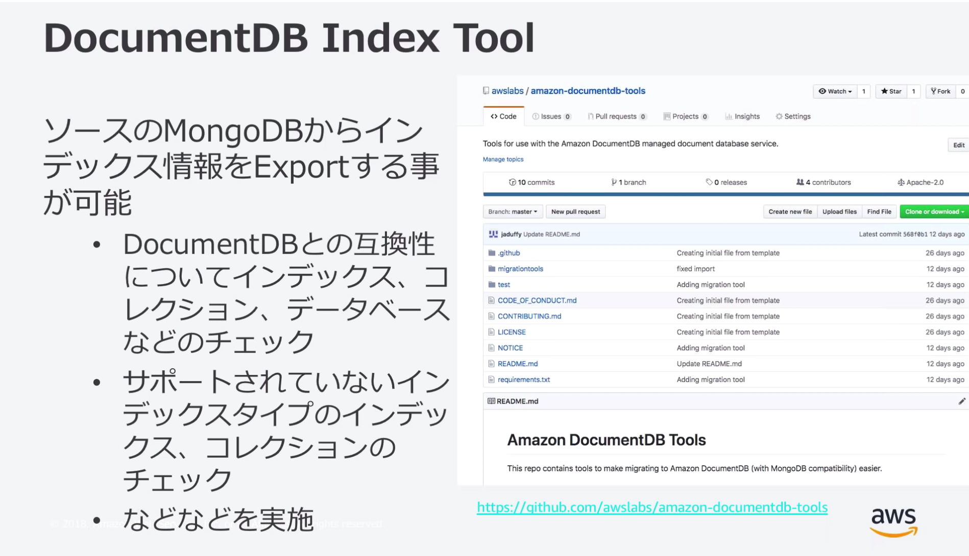This screenshot has width=969, height=556.
Task: View the repository's 10 commits history
Action: pos(532,182)
